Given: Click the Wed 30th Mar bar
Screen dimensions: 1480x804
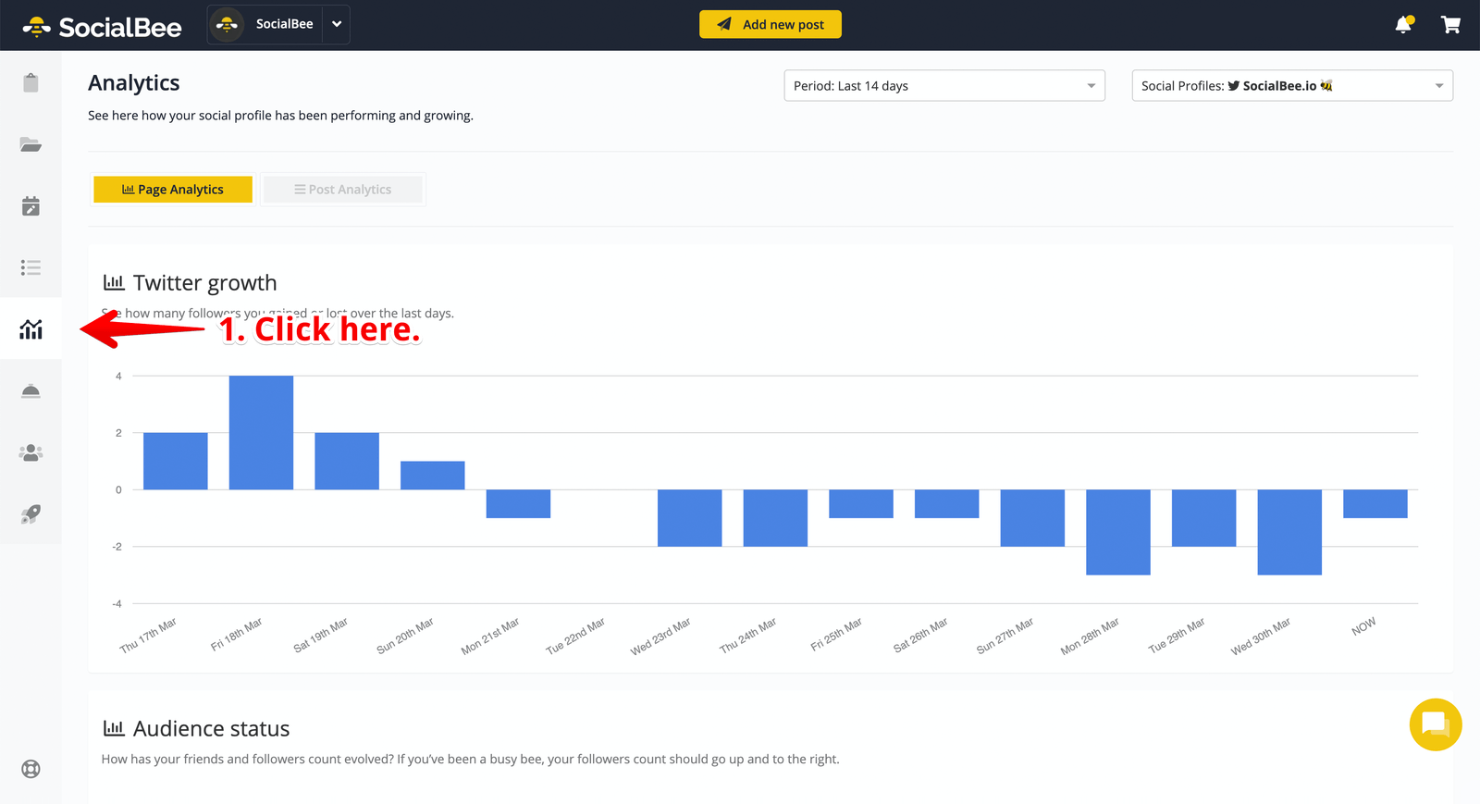Looking at the screenshot, I should click(1289, 532).
